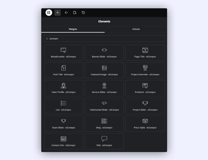Select the Project Slider widget icon
This screenshot has height=160, width=208.
[145, 103]
